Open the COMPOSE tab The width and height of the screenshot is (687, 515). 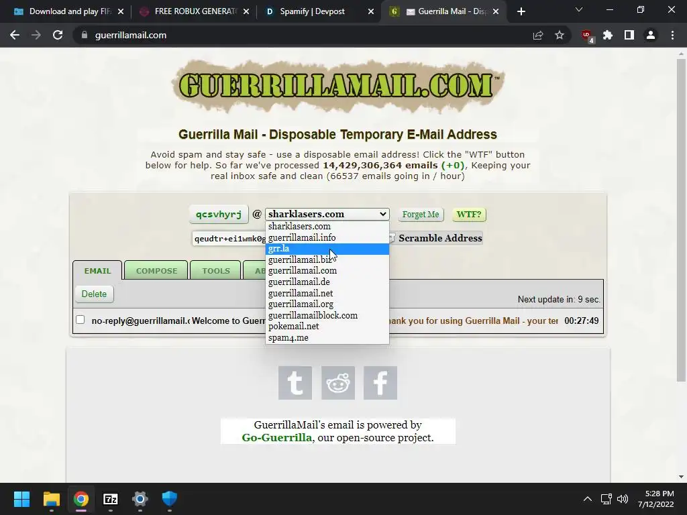[156, 271]
